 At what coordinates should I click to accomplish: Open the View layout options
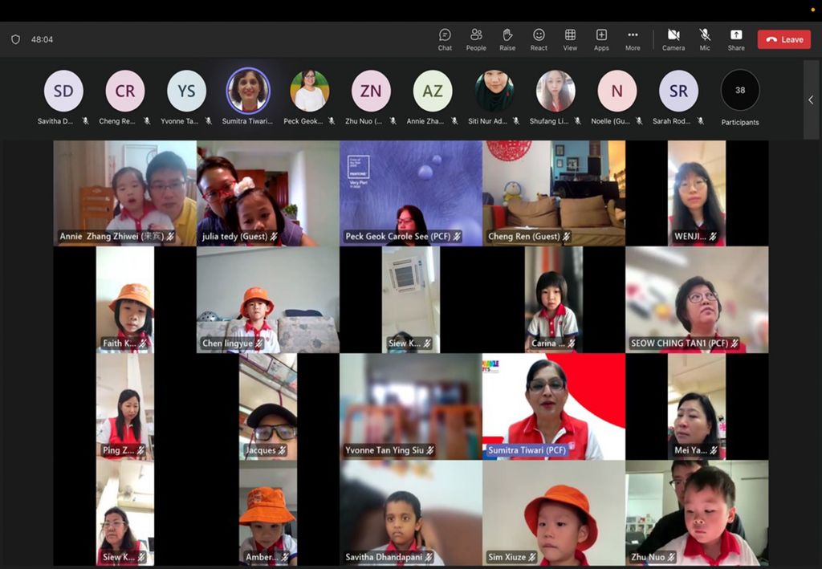click(570, 40)
